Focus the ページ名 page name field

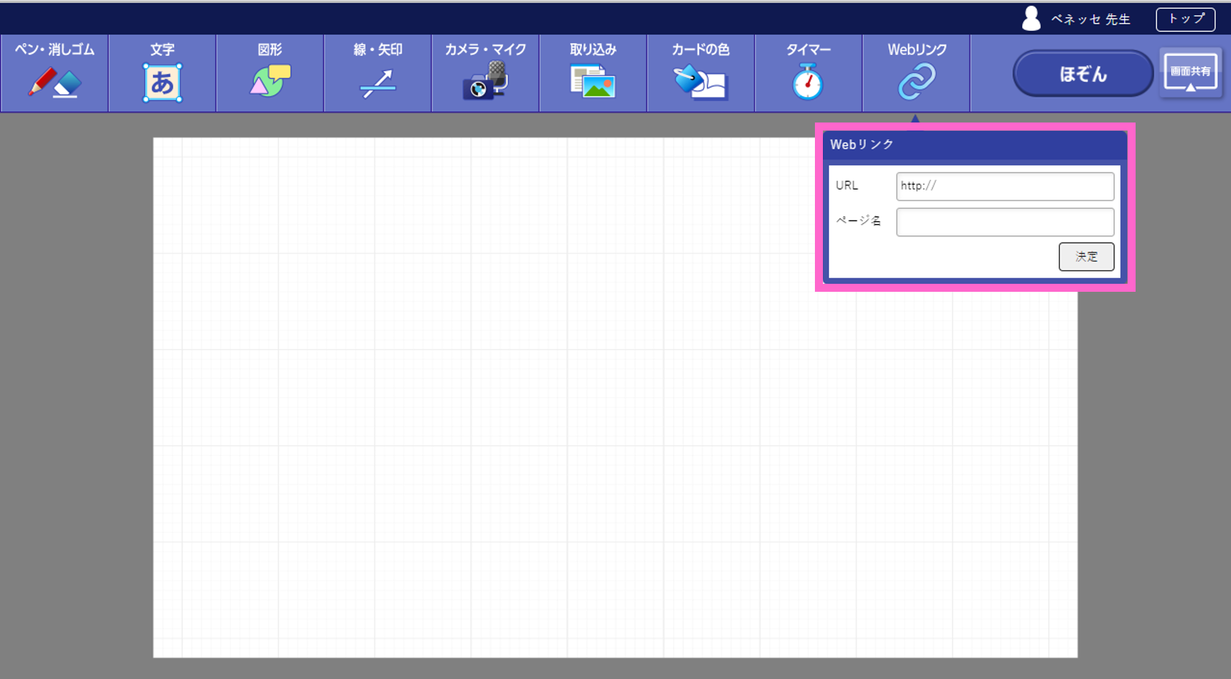[1004, 222]
